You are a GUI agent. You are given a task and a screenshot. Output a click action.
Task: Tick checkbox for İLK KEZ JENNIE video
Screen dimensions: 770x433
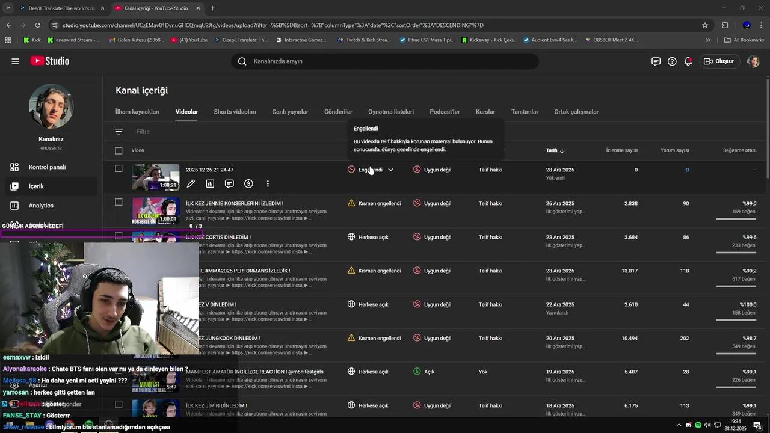tap(119, 202)
